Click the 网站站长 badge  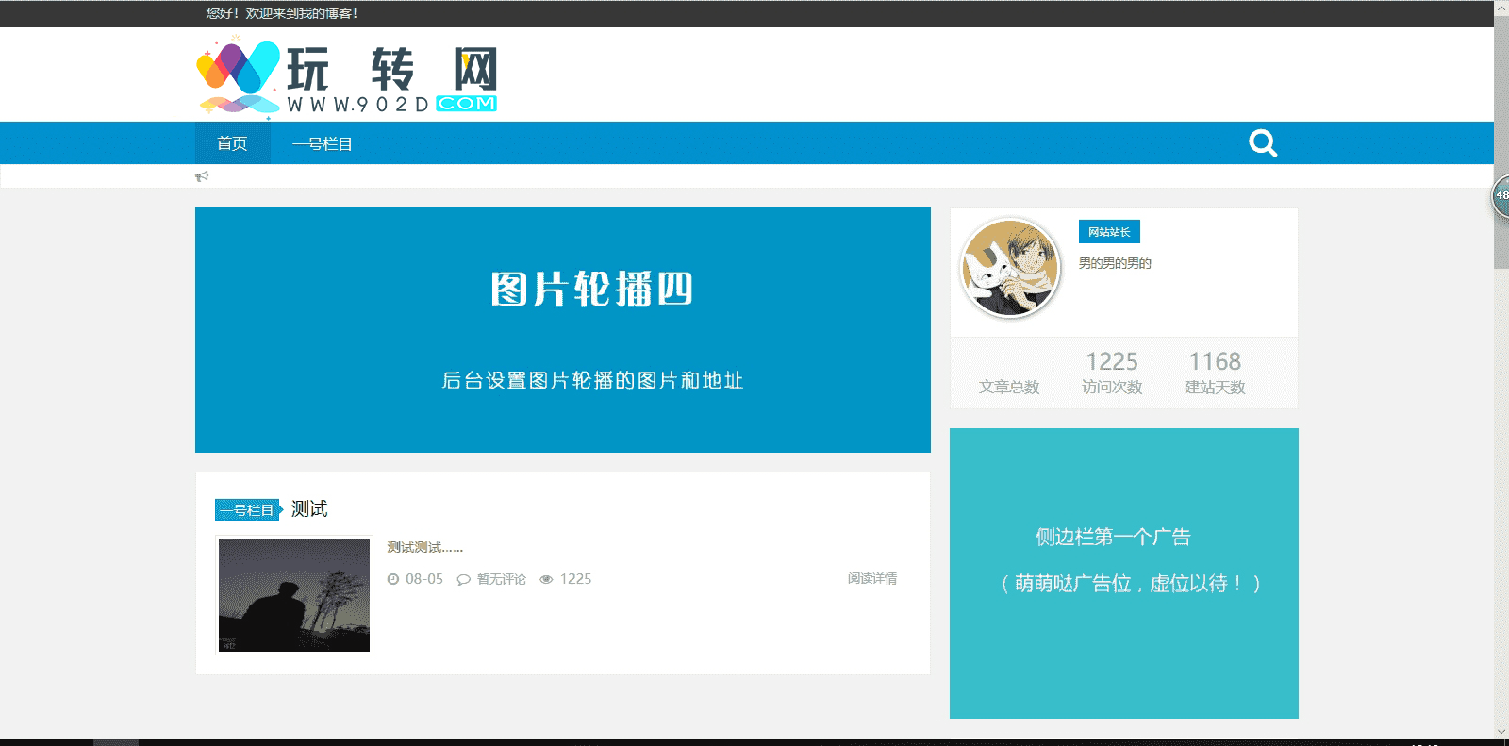[x=1109, y=232]
